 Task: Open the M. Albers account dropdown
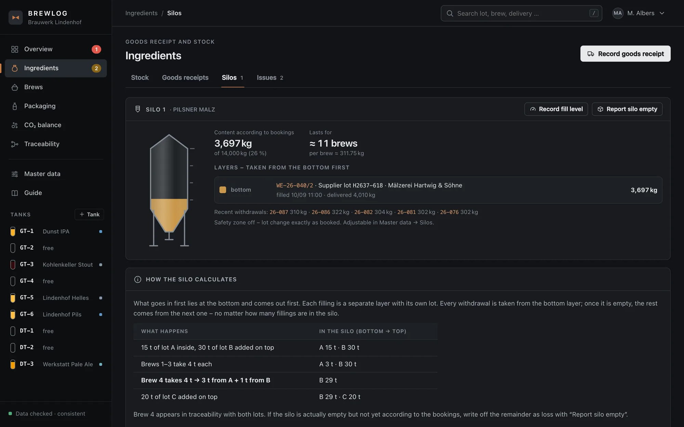point(639,13)
